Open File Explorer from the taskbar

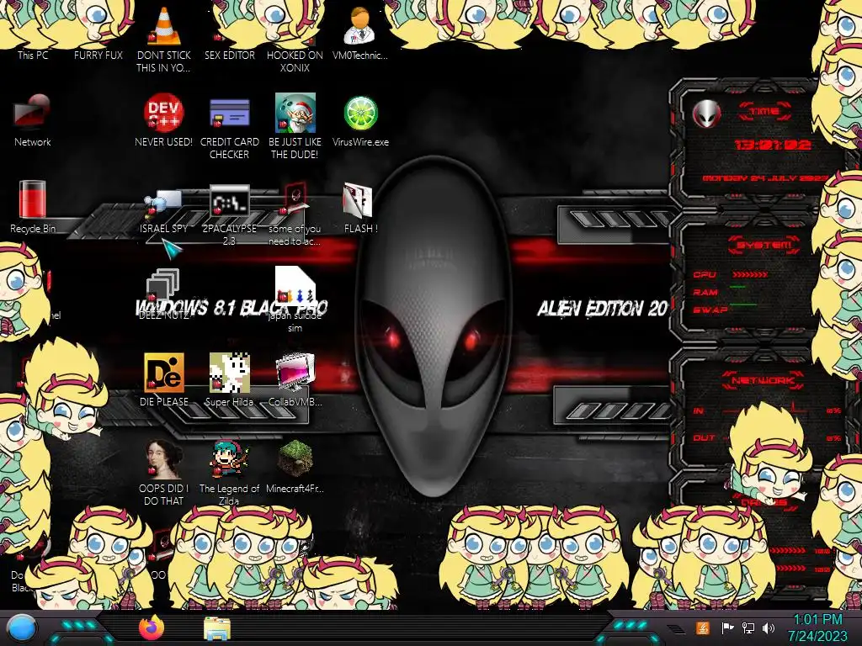pyautogui.click(x=217, y=628)
